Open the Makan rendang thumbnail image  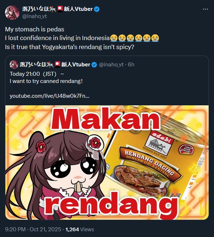(107, 162)
